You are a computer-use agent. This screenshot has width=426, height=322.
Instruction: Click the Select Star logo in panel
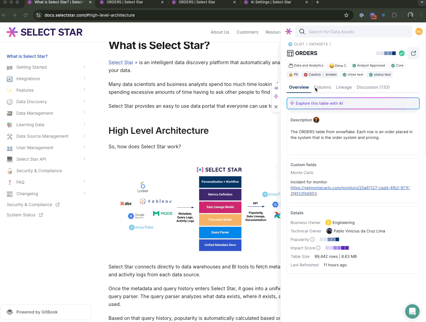[x=288, y=31]
